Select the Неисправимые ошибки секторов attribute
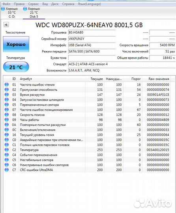 coord(44,165)
